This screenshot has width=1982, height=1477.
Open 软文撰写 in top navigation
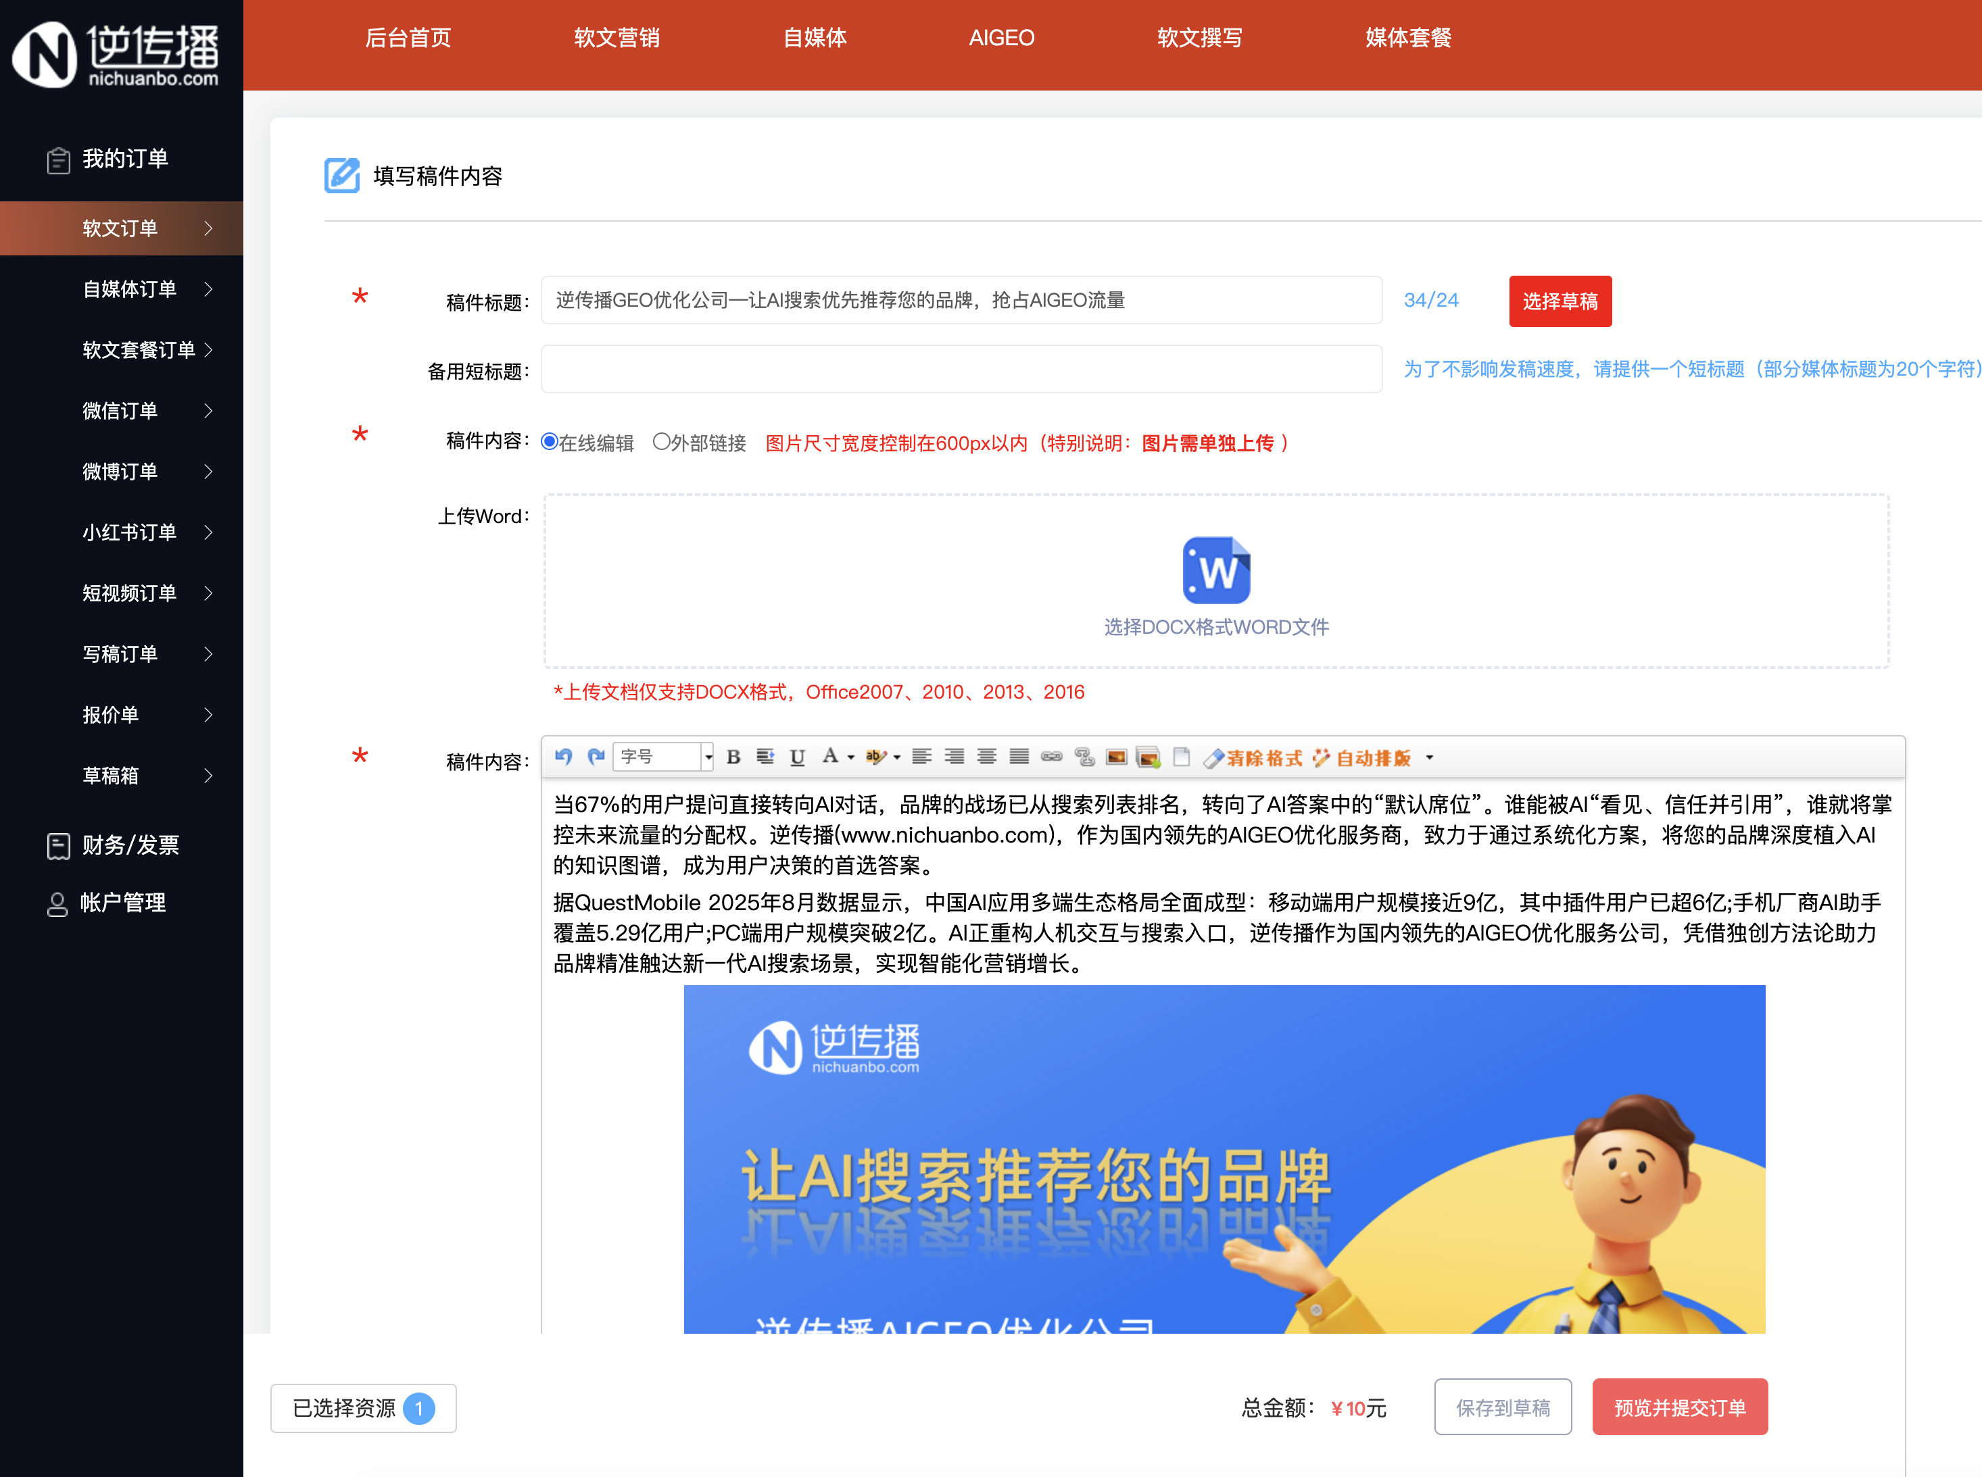[x=1199, y=38]
